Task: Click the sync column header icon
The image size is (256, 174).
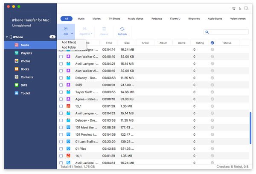Action: point(212,43)
